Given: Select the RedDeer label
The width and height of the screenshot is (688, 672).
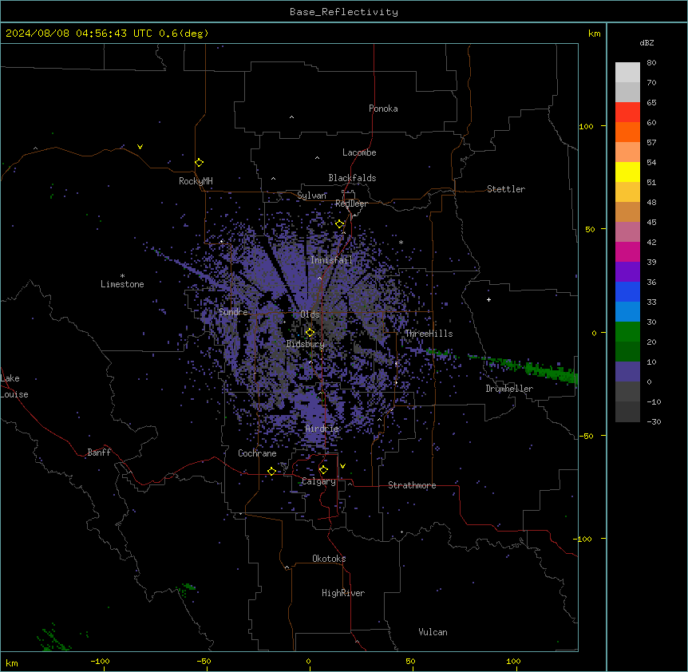Looking at the screenshot, I should 351,204.
